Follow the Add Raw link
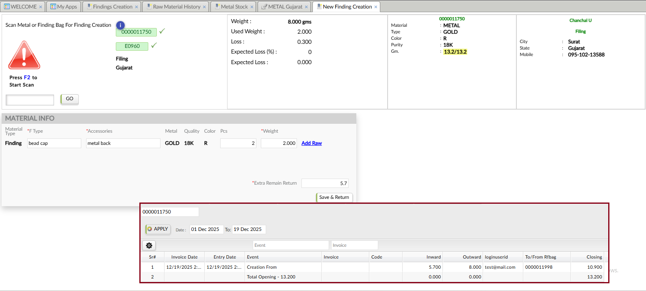Screen dimensions: 646x291 coord(311,143)
